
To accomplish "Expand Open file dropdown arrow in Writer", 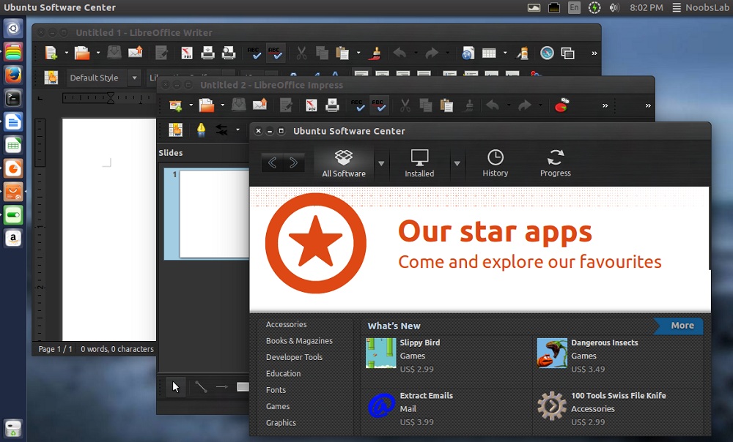I will coord(98,53).
